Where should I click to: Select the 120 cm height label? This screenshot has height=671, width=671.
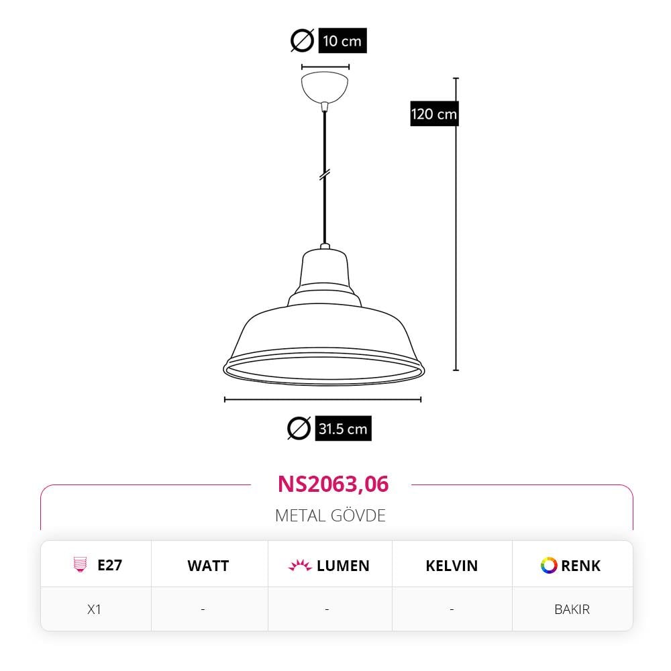tap(433, 114)
